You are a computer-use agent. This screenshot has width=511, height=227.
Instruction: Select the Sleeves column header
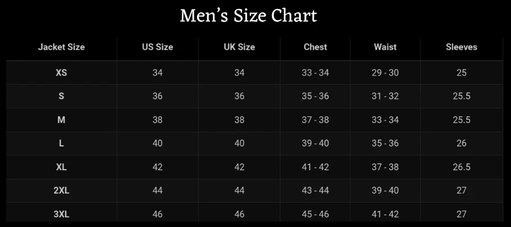coord(461,47)
